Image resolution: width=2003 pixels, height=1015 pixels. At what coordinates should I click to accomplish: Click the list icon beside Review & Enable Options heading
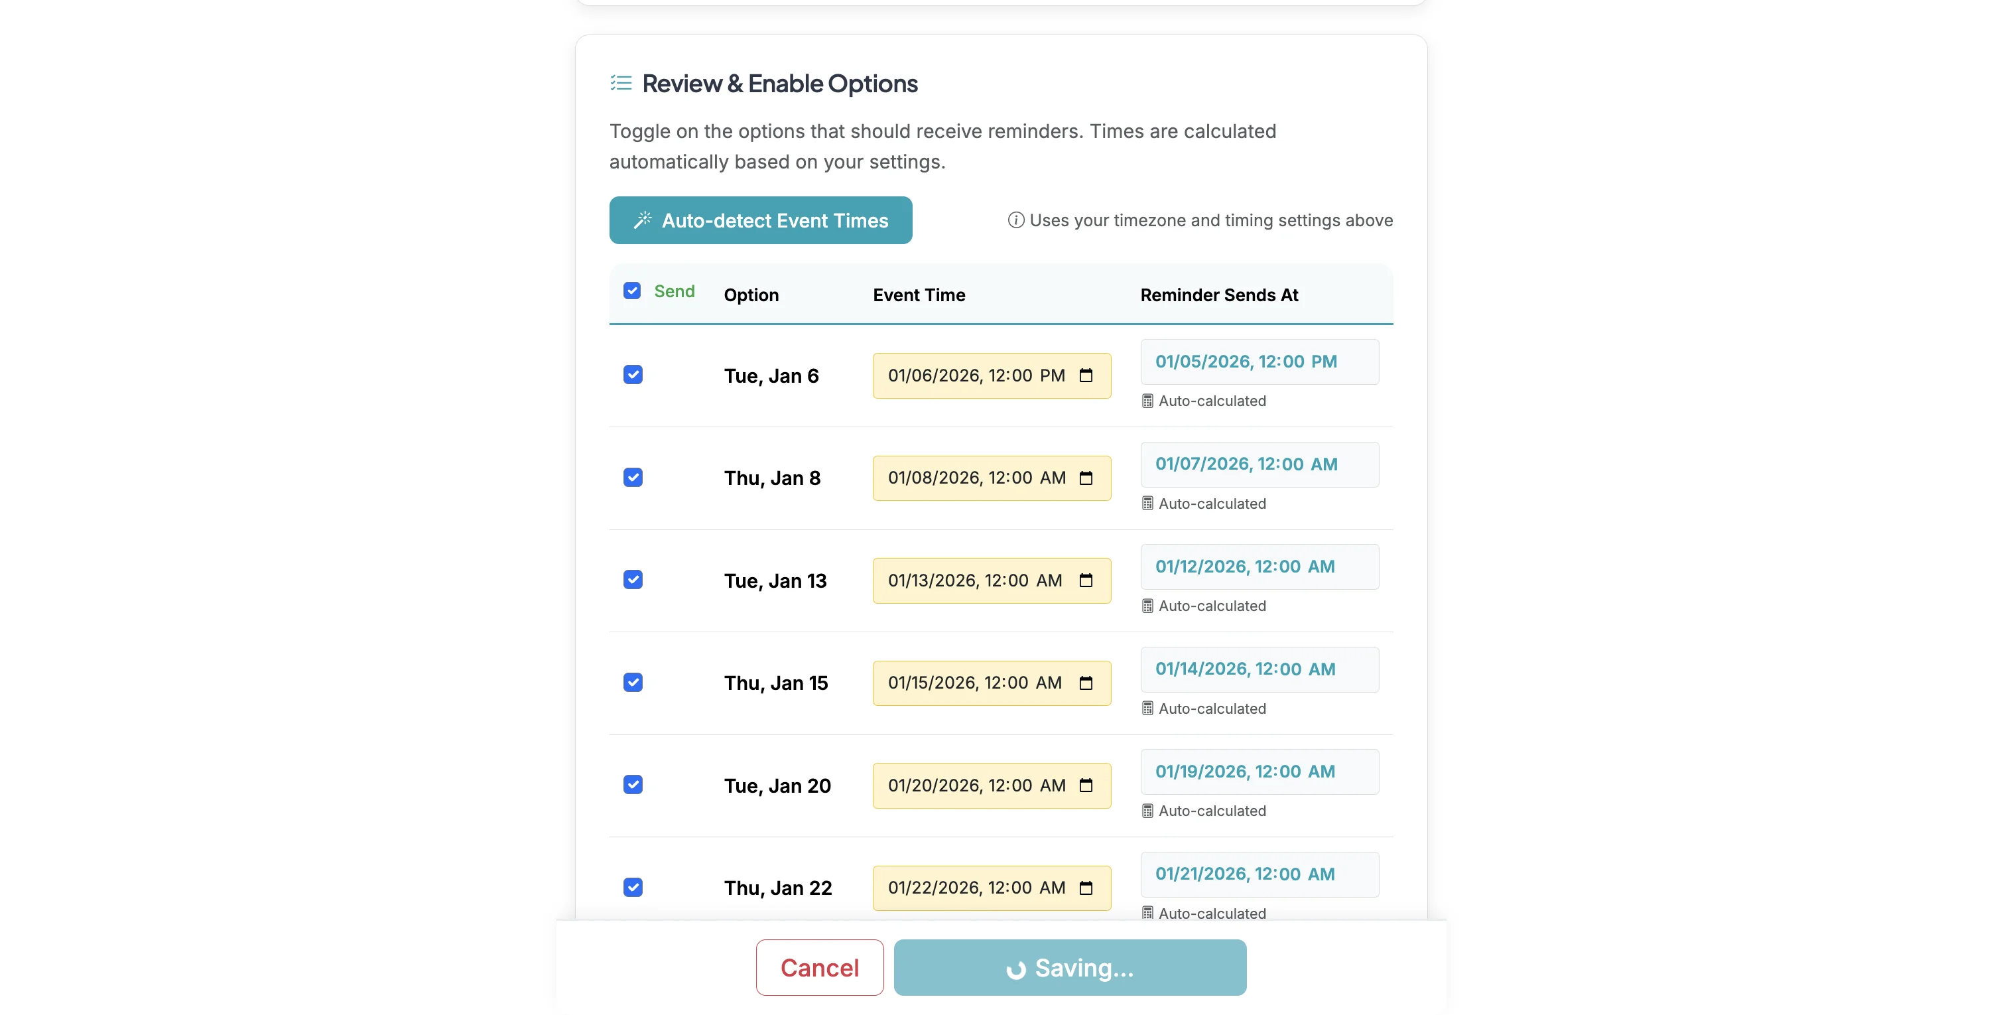621,82
